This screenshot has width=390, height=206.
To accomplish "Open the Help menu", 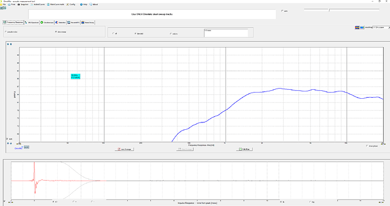I will (84, 5).
